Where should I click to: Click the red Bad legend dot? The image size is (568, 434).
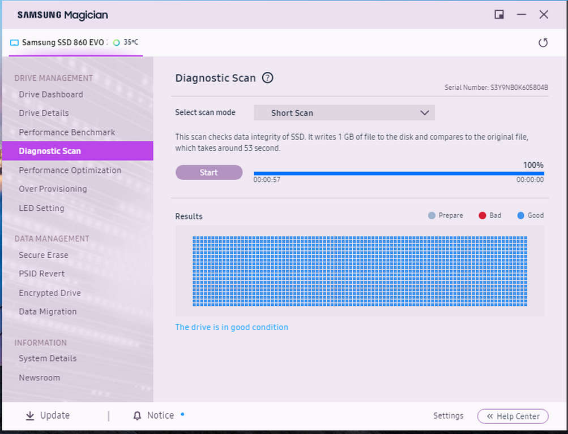pyautogui.click(x=482, y=215)
